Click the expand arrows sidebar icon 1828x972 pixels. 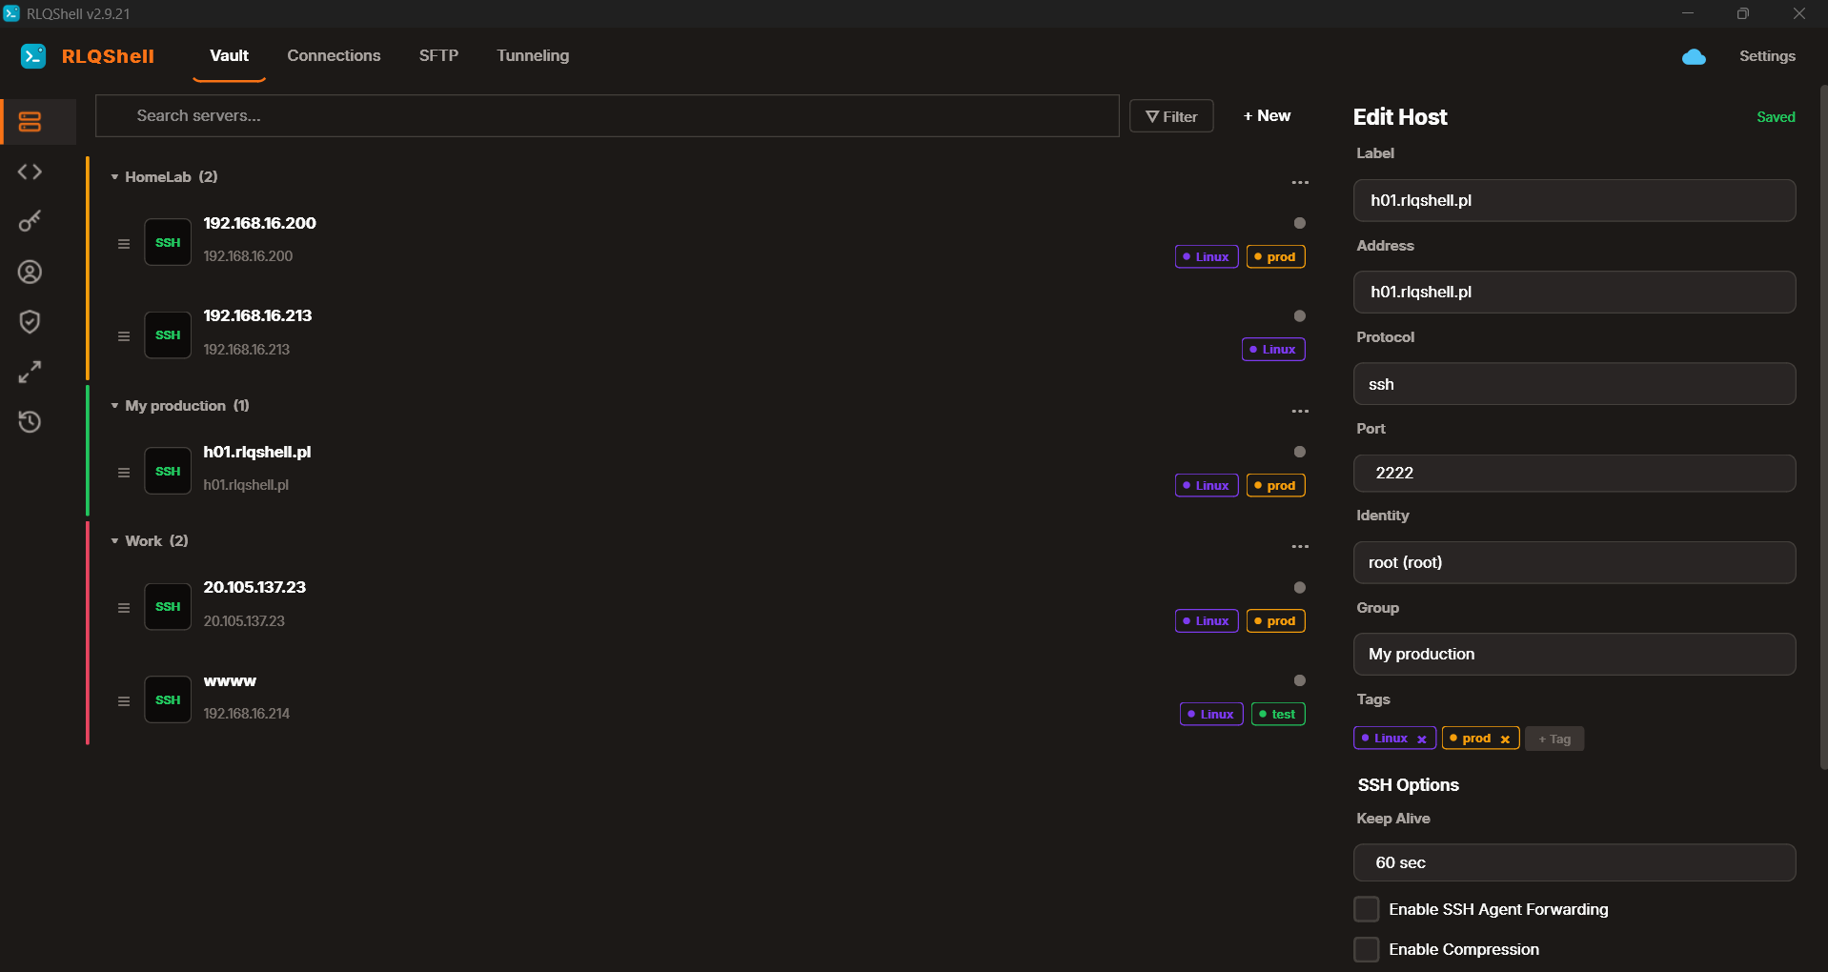30,372
